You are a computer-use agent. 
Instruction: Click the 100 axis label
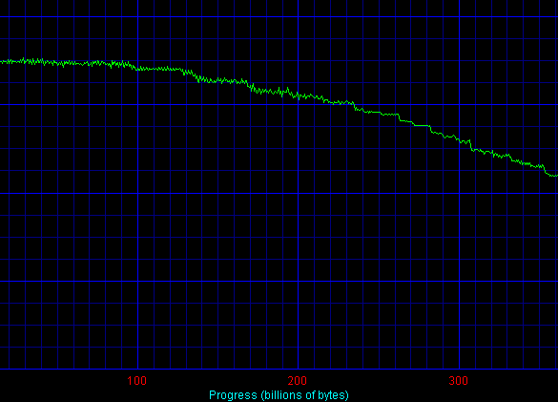137,381
